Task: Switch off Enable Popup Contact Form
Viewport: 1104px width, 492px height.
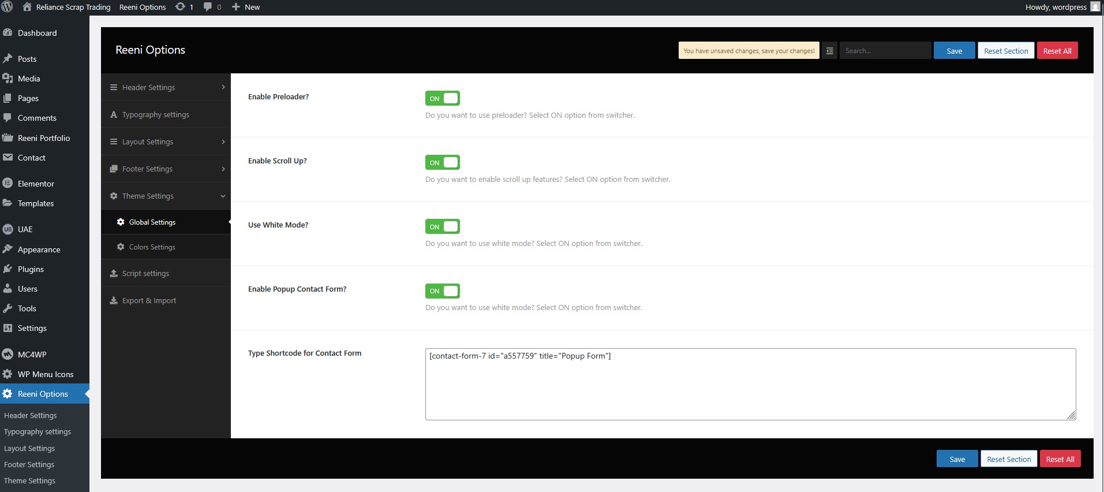Action: 442,290
